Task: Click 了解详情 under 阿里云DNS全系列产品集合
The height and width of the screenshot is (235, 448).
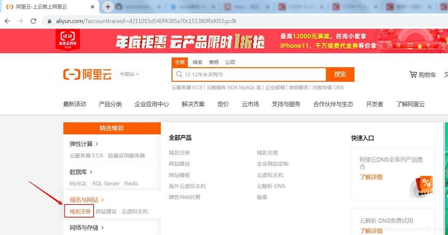Action: (371, 177)
